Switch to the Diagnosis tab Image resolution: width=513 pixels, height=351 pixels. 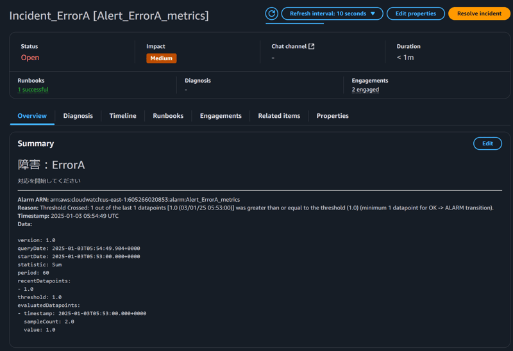pyautogui.click(x=78, y=116)
